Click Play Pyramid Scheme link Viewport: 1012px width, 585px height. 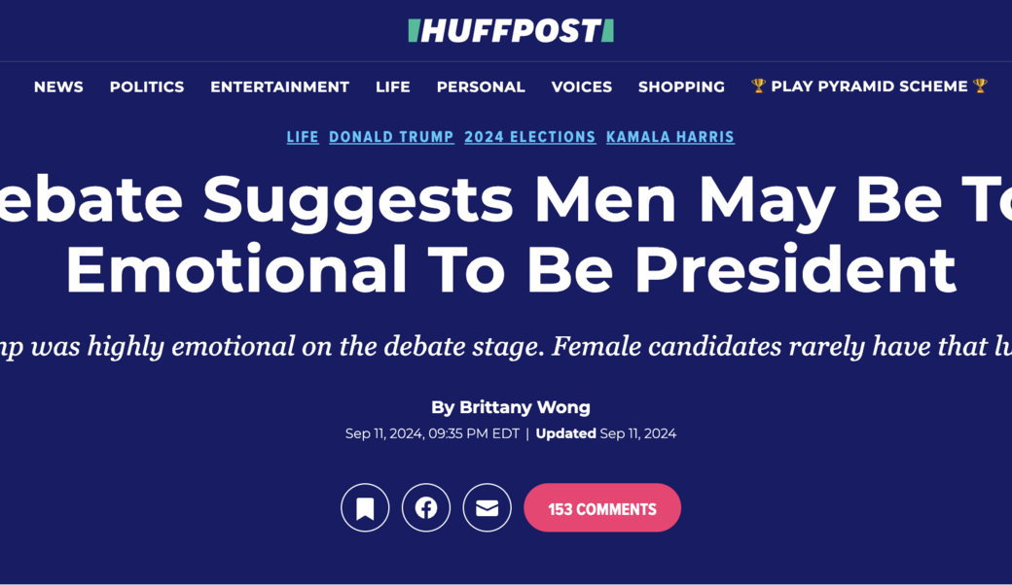(869, 86)
